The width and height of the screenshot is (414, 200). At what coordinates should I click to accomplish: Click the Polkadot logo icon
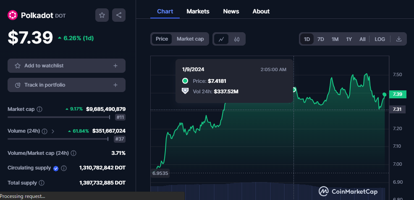(13, 15)
